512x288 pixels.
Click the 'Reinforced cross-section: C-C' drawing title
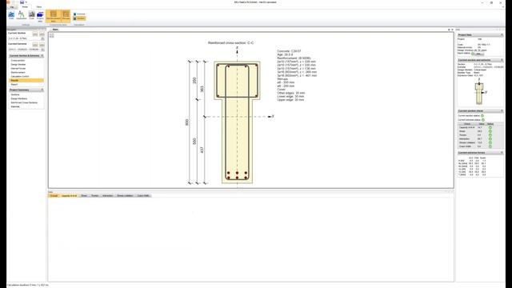231,42
